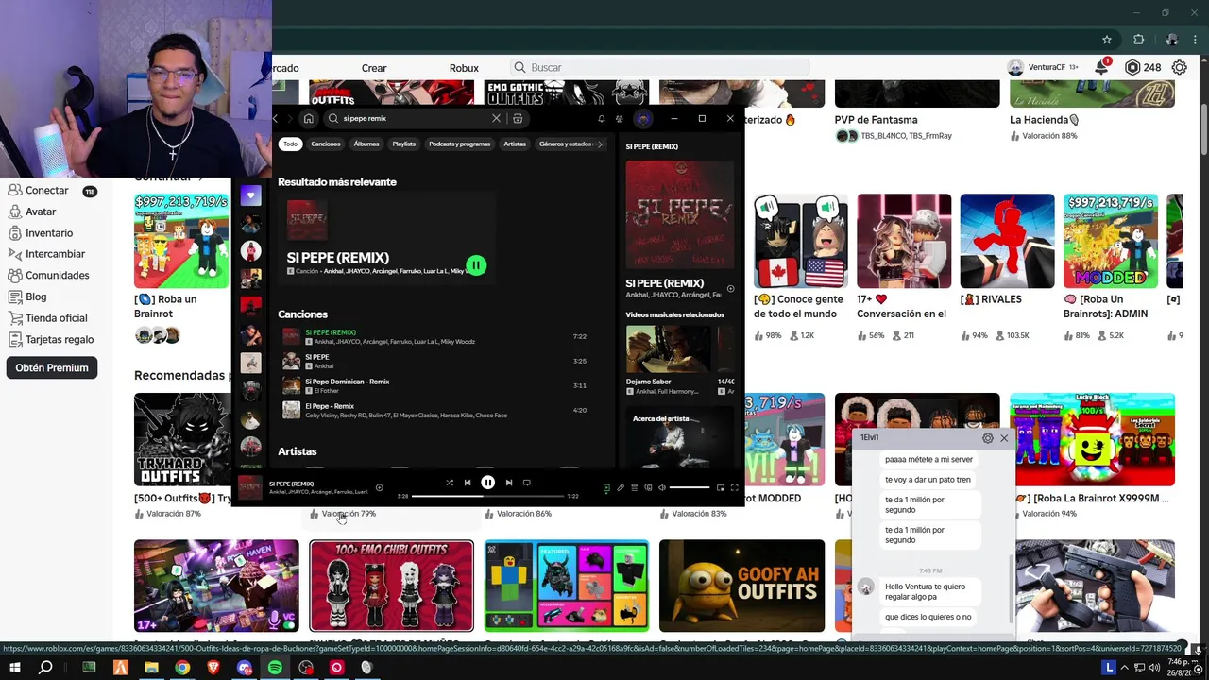Open Liked Songs heart tile in Spotify sidebar
The image size is (1209, 680).
pyautogui.click(x=250, y=195)
